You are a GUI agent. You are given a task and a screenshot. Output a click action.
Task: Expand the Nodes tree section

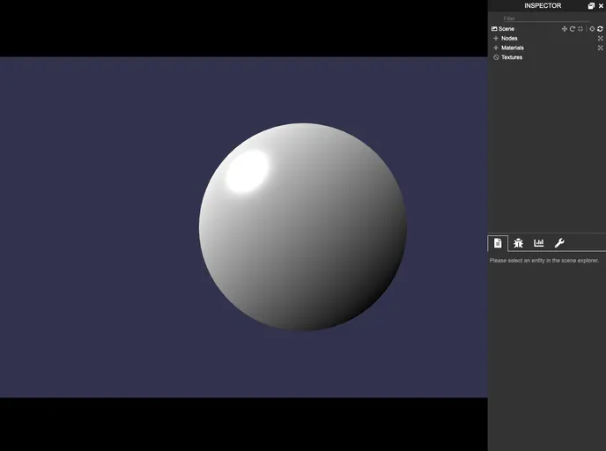[496, 39]
